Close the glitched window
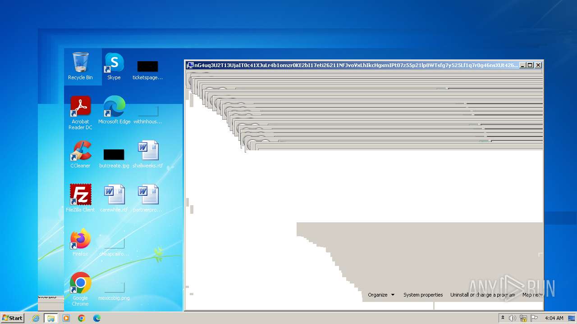Viewport: 577px width, 324px height. 538,65
